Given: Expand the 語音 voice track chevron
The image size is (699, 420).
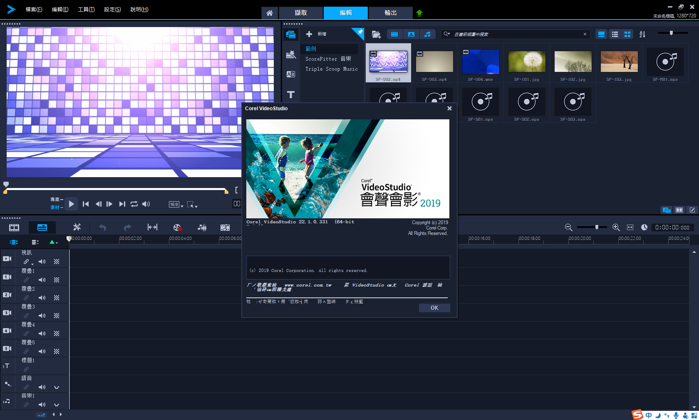Looking at the screenshot, I should [x=57, y=387].
